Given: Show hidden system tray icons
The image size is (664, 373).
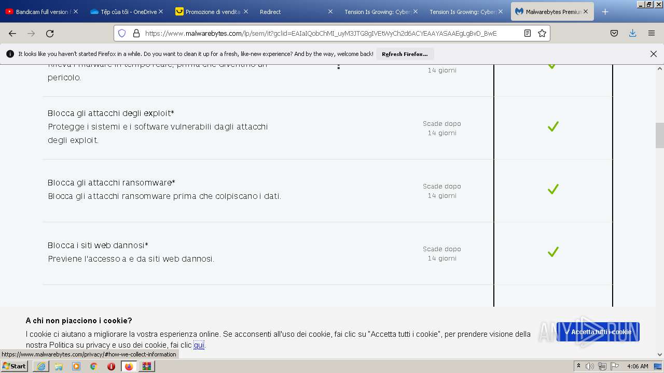Looking at the screenshot, I should tap(578, 366).
